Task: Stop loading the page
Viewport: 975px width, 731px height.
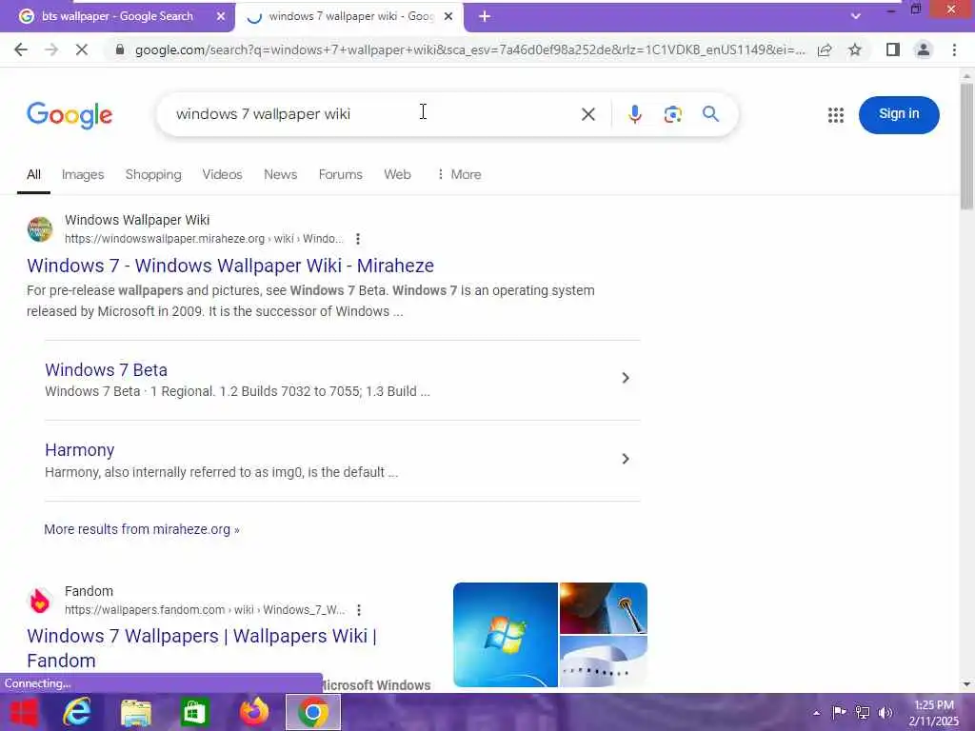Action: coord(82,49)
